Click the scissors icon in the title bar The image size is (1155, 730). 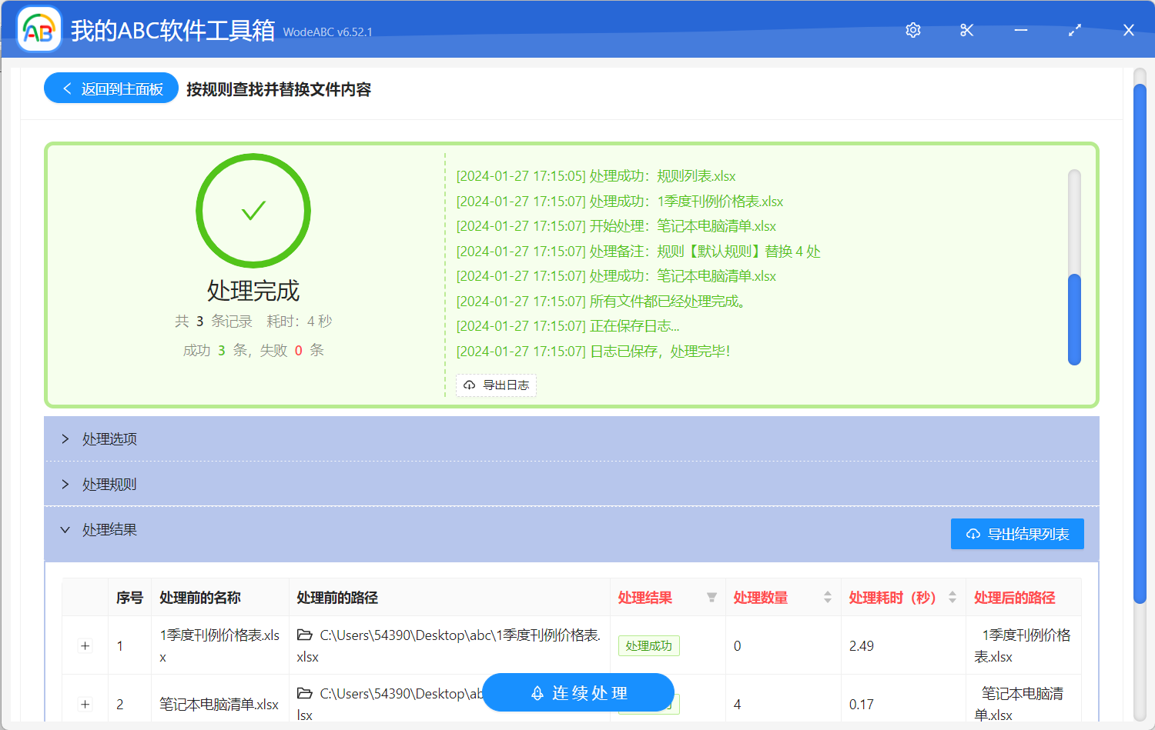pos(966,30)
